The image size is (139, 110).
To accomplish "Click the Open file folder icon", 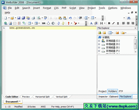I will pyautogui.click(x=12, y=18).
